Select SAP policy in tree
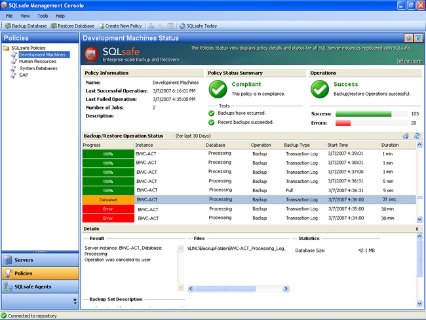The width and height of the screenshot is (426, 320). pos(24,75)
